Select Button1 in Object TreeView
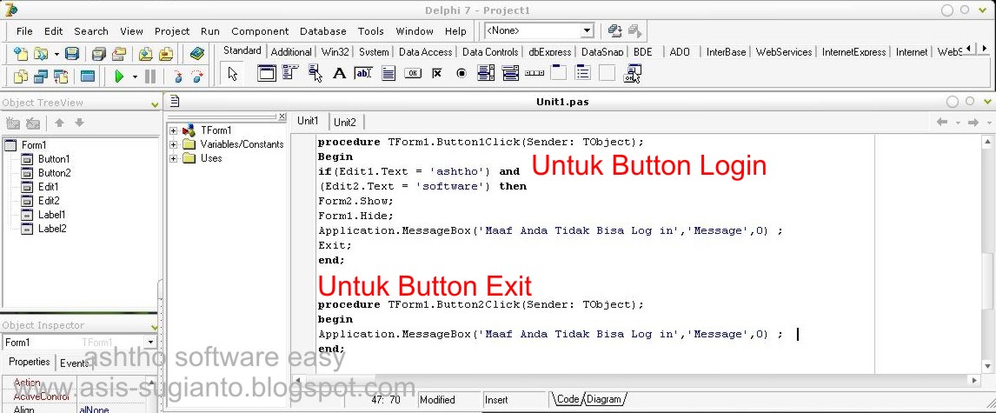Viewport: 996px width, 413px height. [54, 159]
